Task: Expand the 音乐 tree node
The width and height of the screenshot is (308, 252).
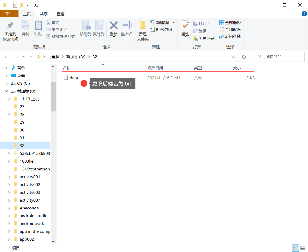Action: 6,68
